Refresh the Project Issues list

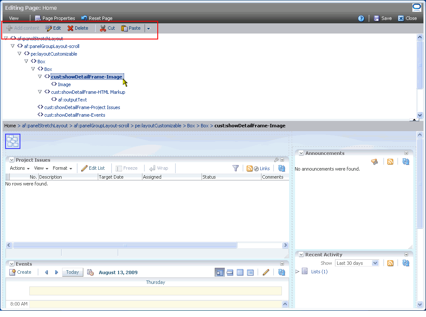coord(282,168)
